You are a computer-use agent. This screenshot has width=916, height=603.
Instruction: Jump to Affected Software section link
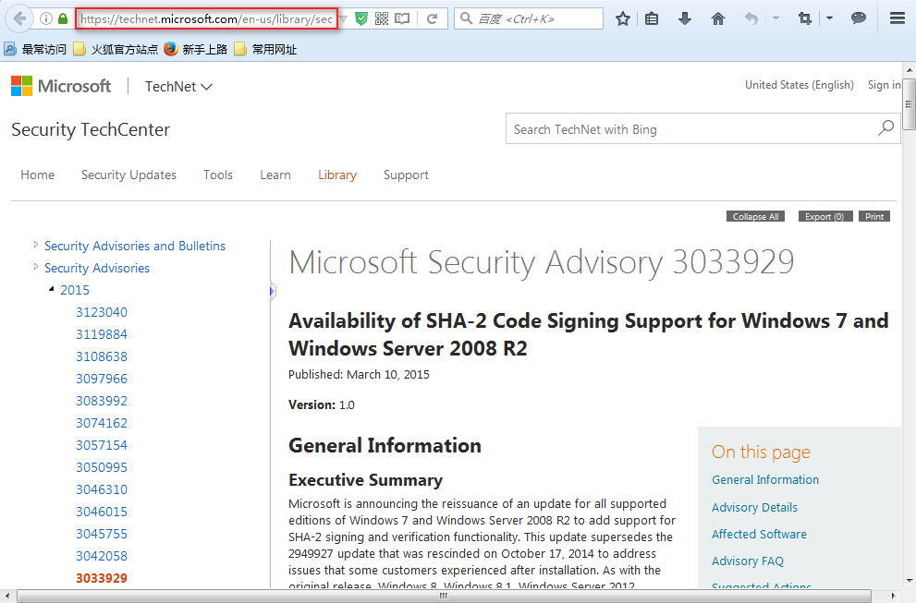(x=759, y=534)
